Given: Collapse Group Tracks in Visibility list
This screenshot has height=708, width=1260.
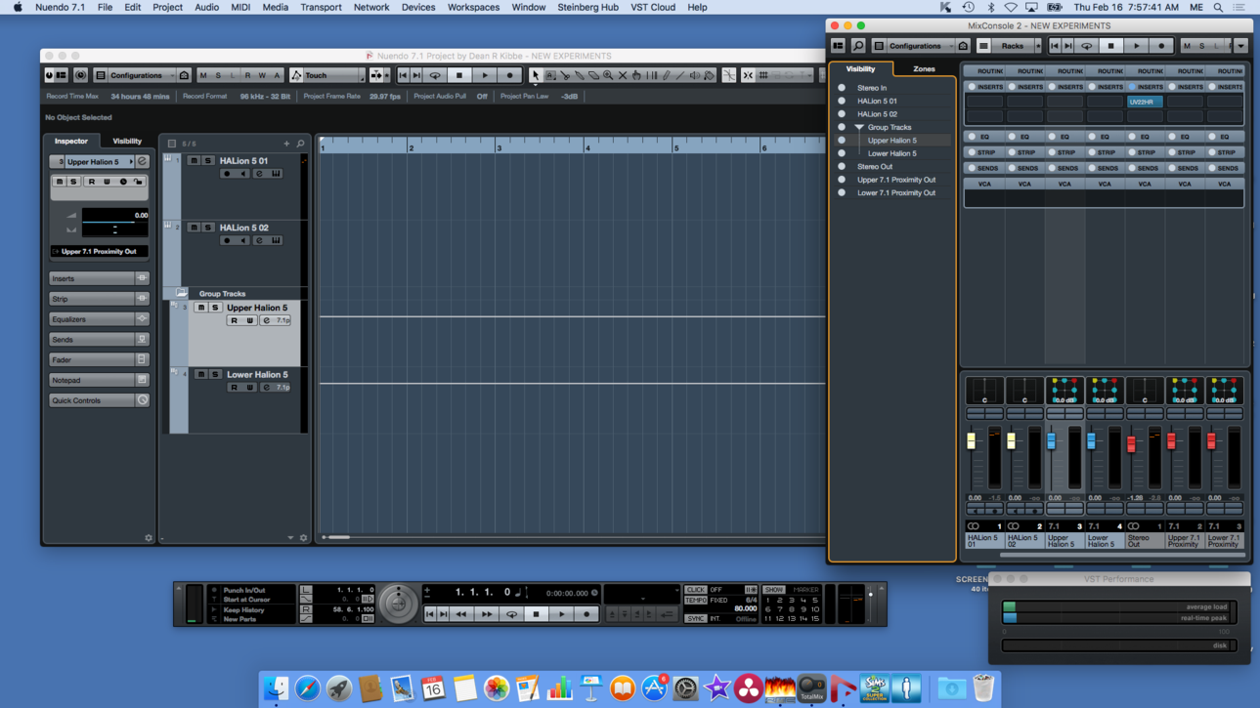Looking at the screenshot, I should click(x=859, y=128).
